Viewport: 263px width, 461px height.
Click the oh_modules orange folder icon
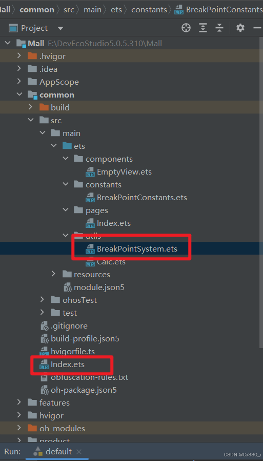(32, 428)
